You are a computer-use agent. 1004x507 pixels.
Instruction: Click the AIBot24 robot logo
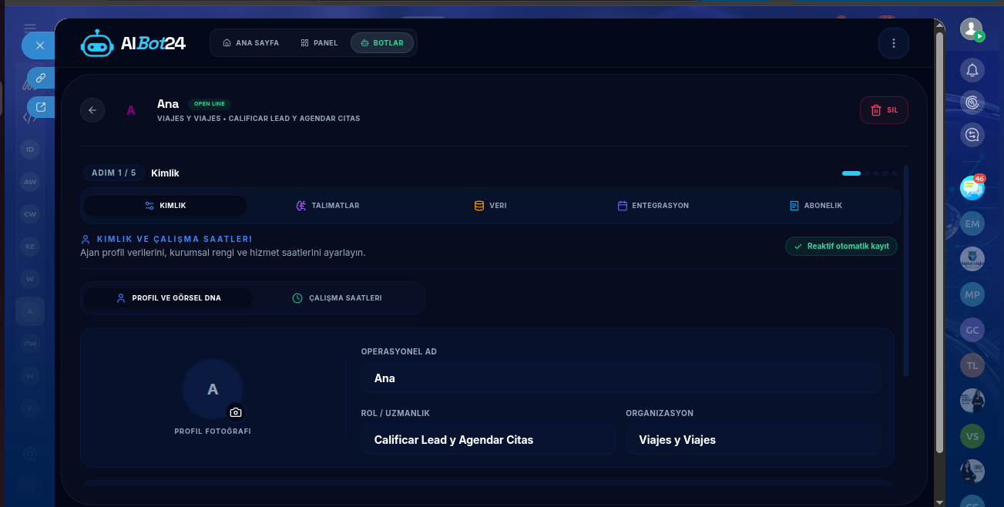tap(97, 43)
